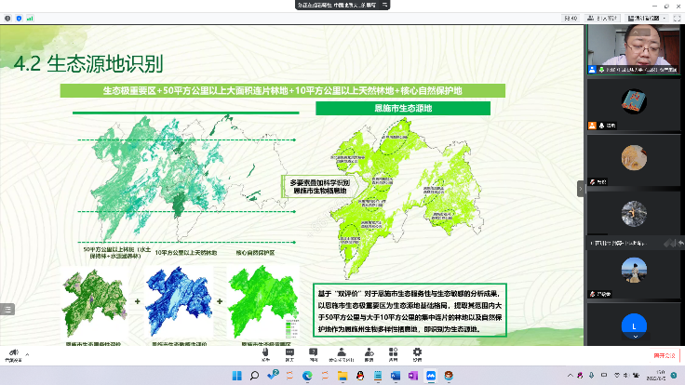Open Microsoft Edge from the taskbar
This screenshot has height=385, width=685.
click(308, 375)
